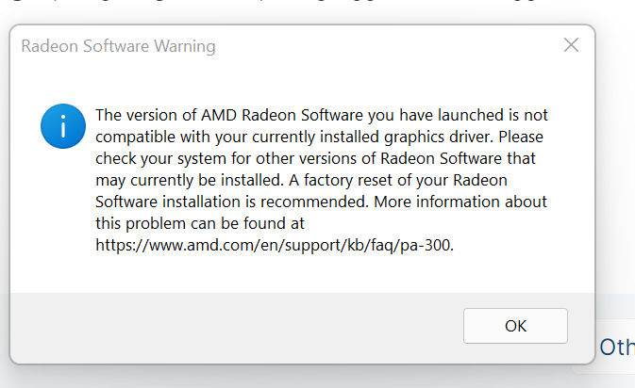Viewport: 635px width, 388px height.
Task: Click the blue information icon
Action: click(x=63, y=125)
